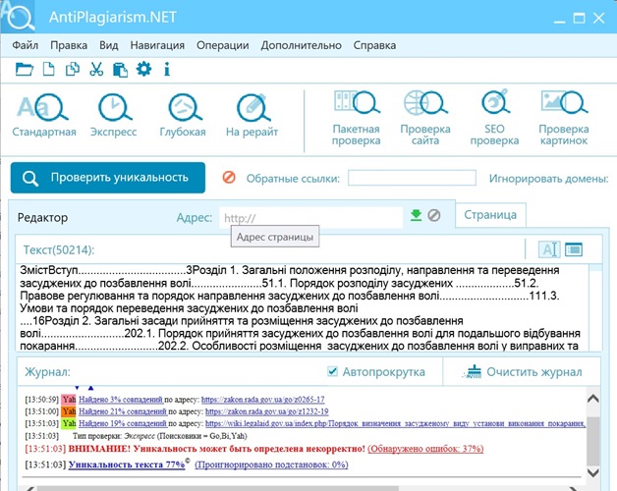617x491 pixels.
Task: Open the Навигация menu
Action: tap(157, 45)
